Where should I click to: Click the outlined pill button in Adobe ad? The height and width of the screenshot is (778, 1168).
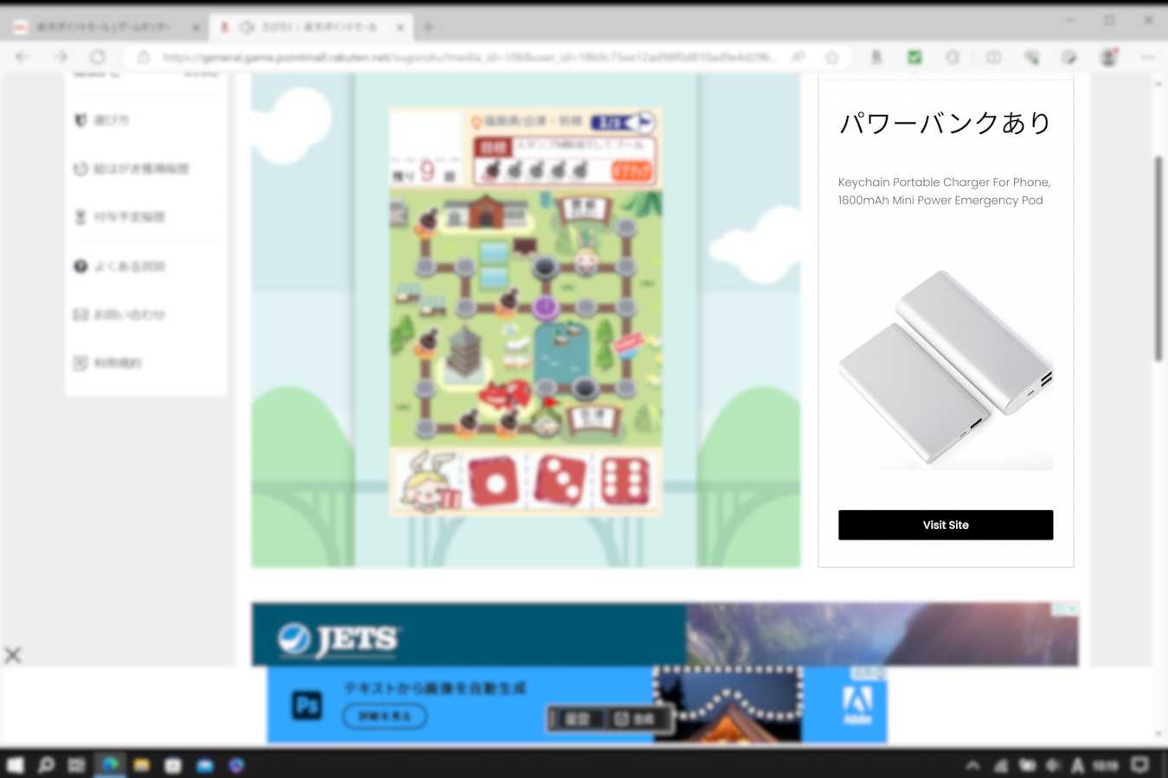click(384, 717)
